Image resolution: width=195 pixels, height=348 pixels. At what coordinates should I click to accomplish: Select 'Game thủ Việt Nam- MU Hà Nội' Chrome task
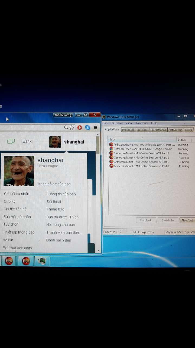coord(152,149)
